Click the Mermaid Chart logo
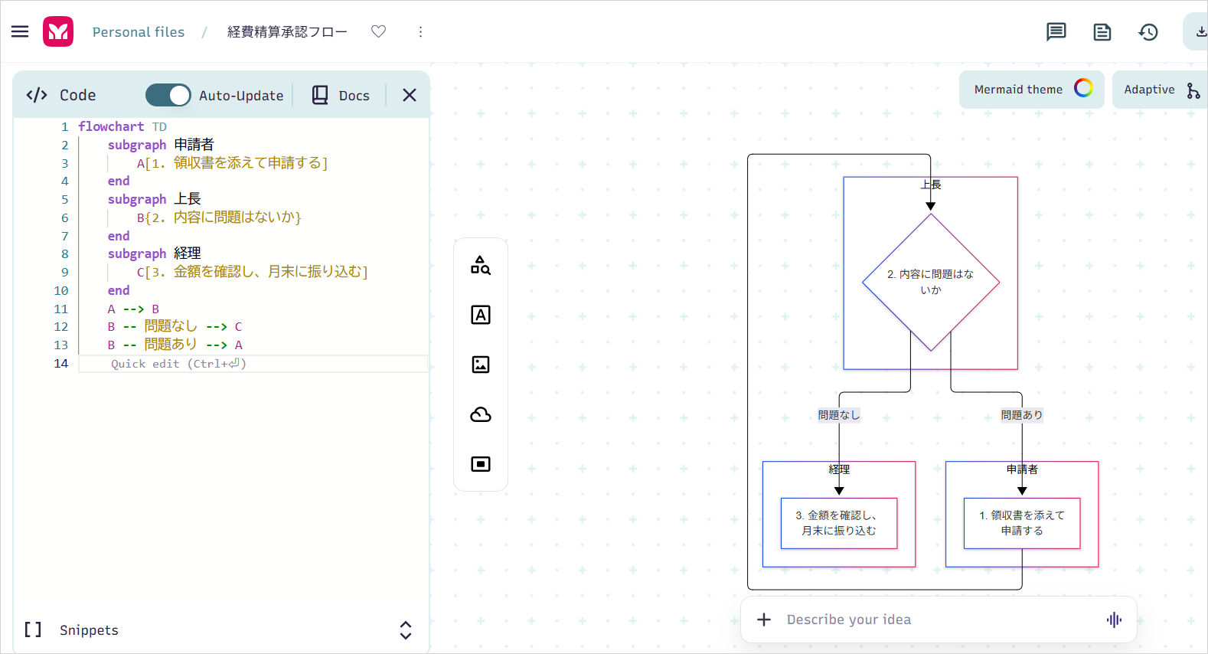This screenshot has height=654, width=1208. [x=58, y=31]
